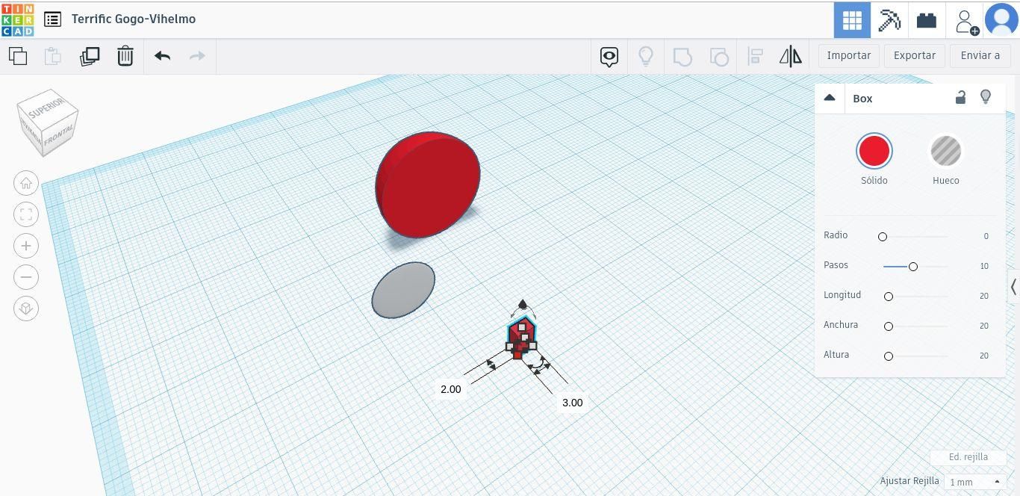Click the home view button
1020x496 pixels.
(x=26, y=183)
